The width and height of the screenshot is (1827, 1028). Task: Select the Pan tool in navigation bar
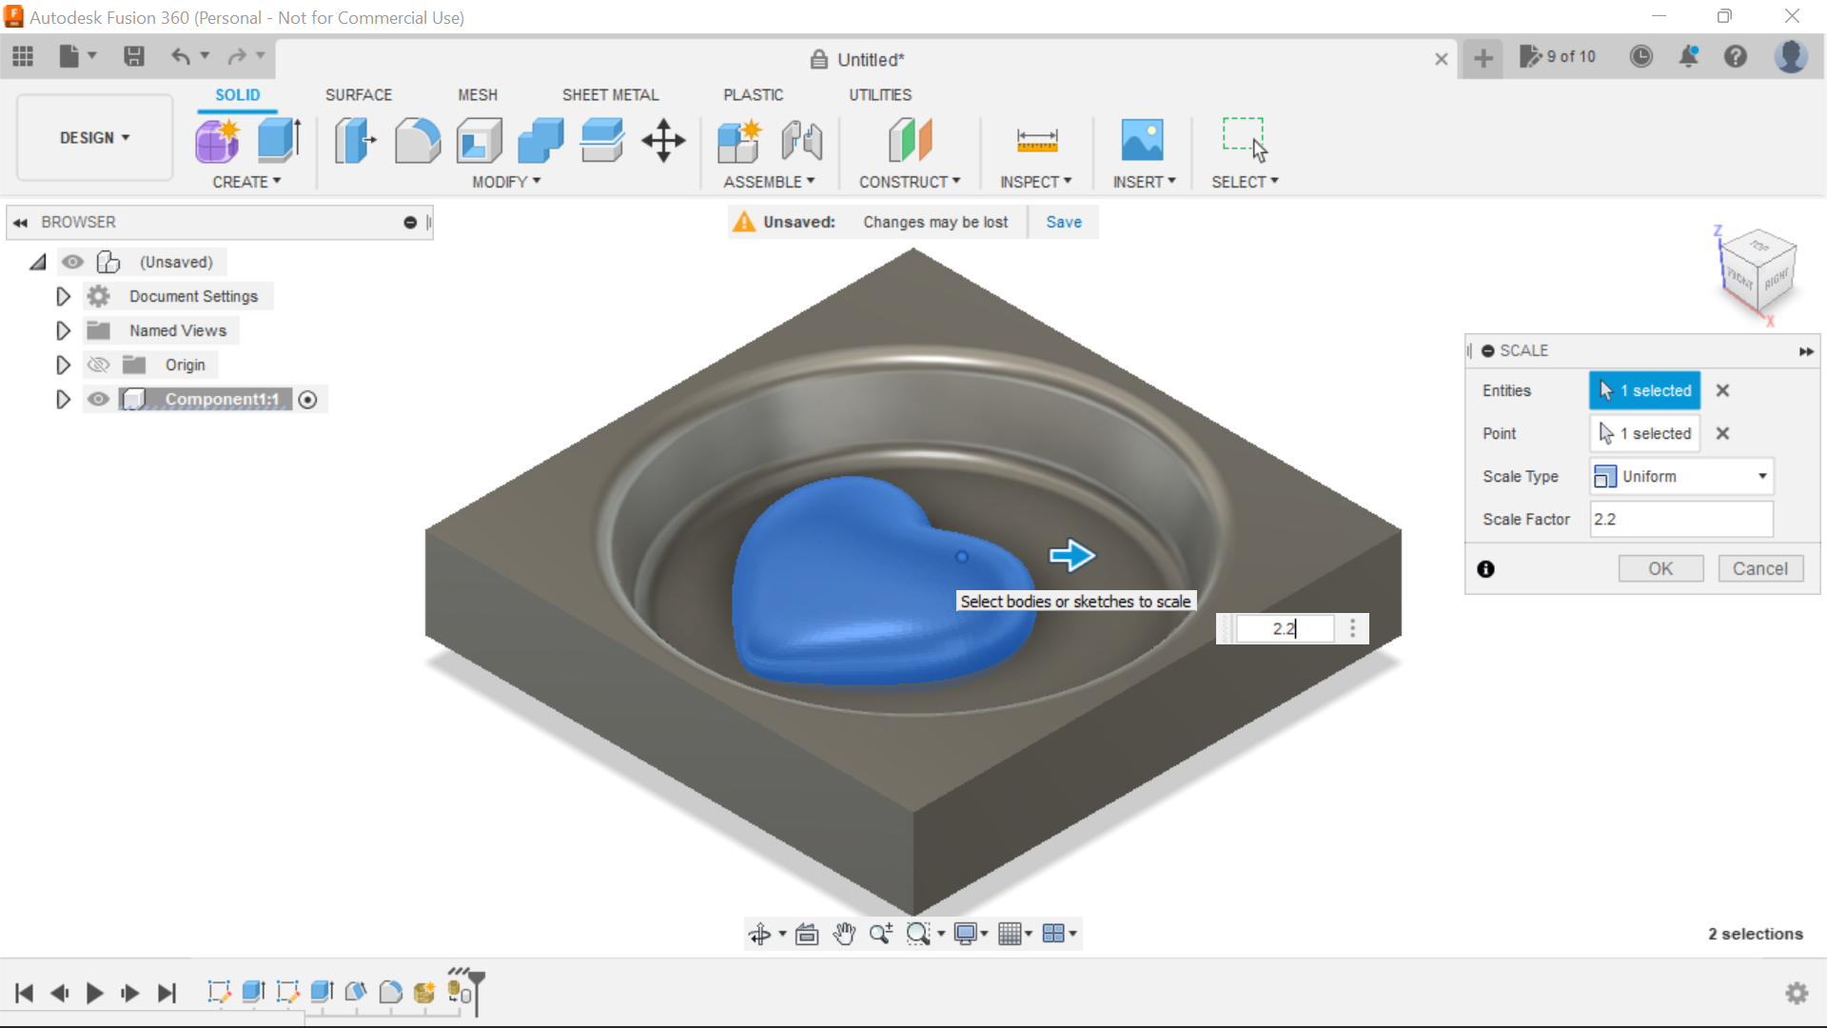point(843,933)
